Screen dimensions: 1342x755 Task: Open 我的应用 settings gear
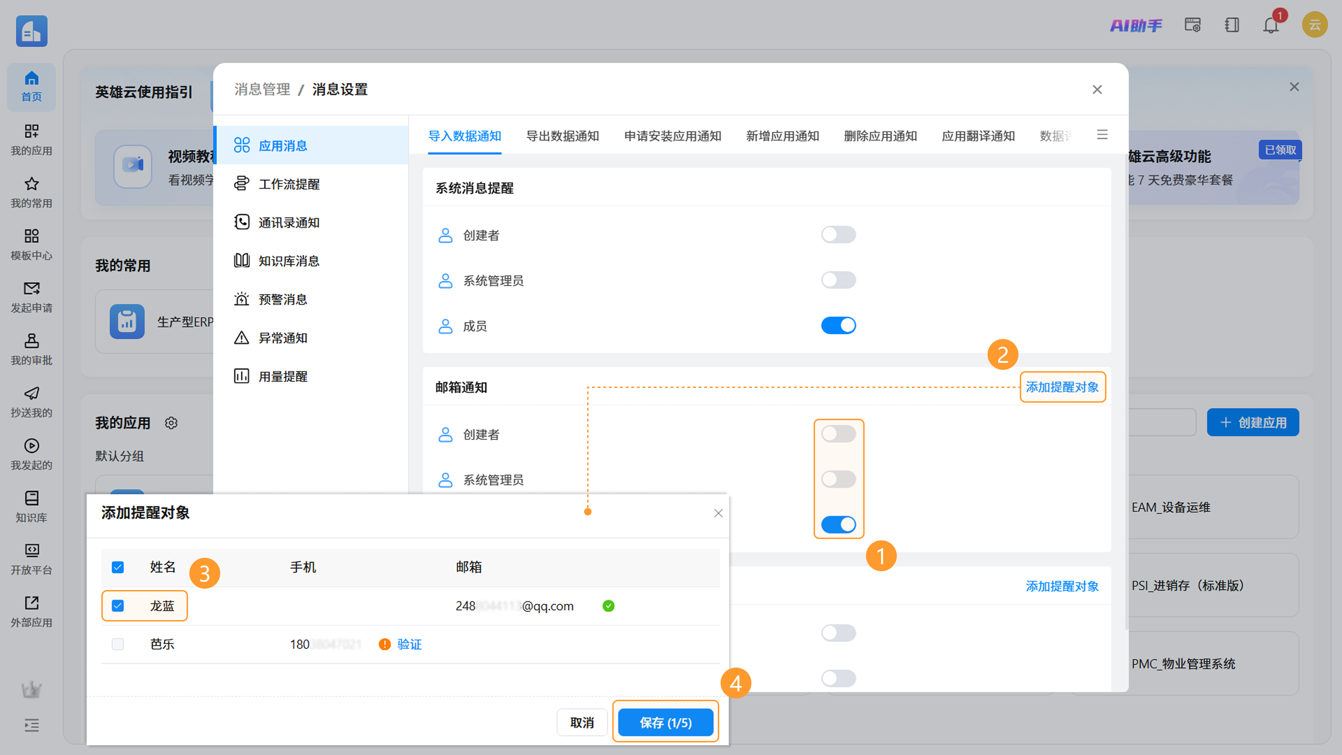[x=171, y=423]
